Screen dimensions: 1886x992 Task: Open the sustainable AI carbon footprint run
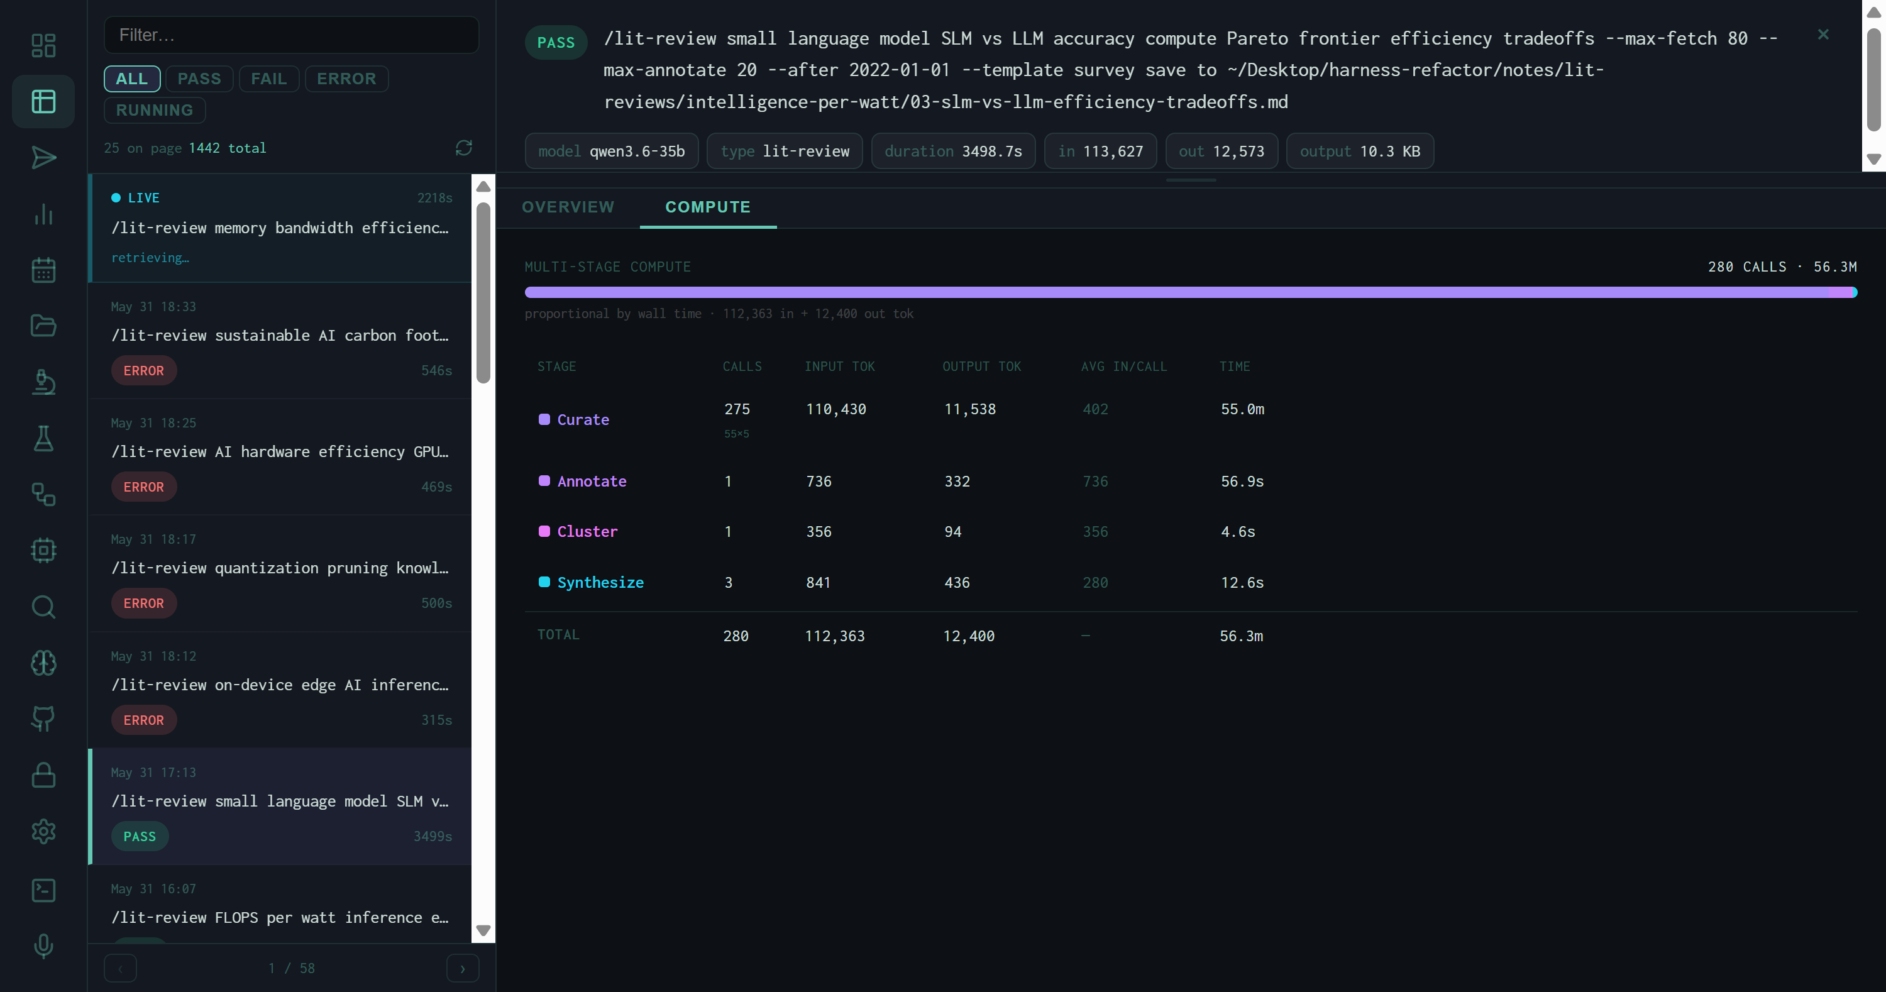(280, 341)
